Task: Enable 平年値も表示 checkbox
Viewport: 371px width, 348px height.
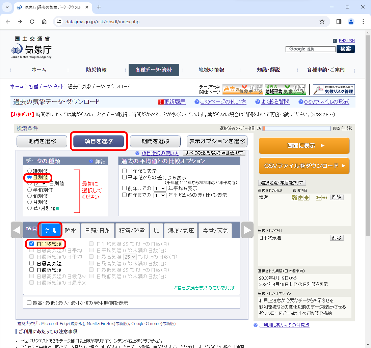Action: [x=125, y=171]
